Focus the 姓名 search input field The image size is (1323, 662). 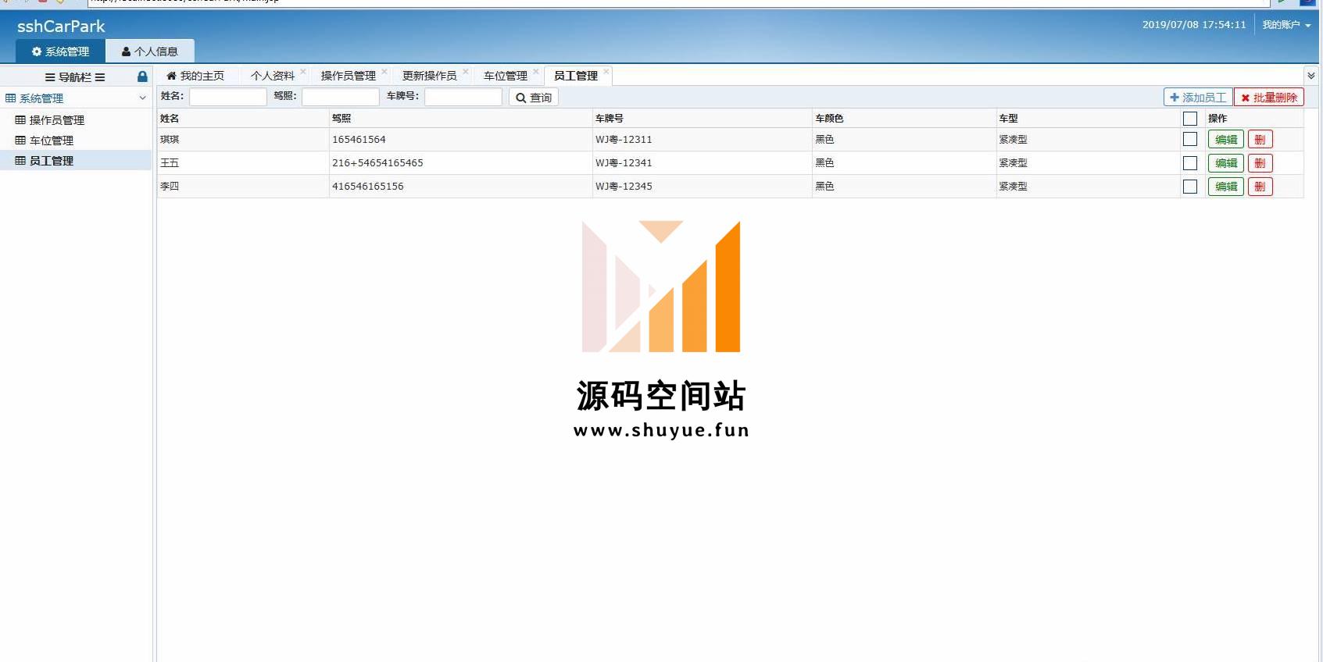click(x=228, y=97)
